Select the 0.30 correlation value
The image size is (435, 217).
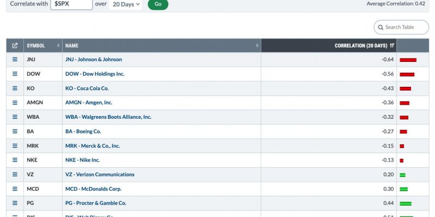pos(389,189)
